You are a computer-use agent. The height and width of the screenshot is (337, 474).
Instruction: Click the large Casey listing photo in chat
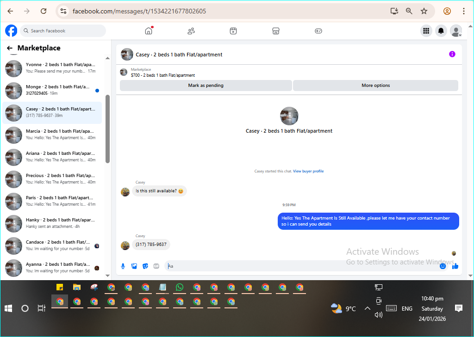click(x=289, y=116)
